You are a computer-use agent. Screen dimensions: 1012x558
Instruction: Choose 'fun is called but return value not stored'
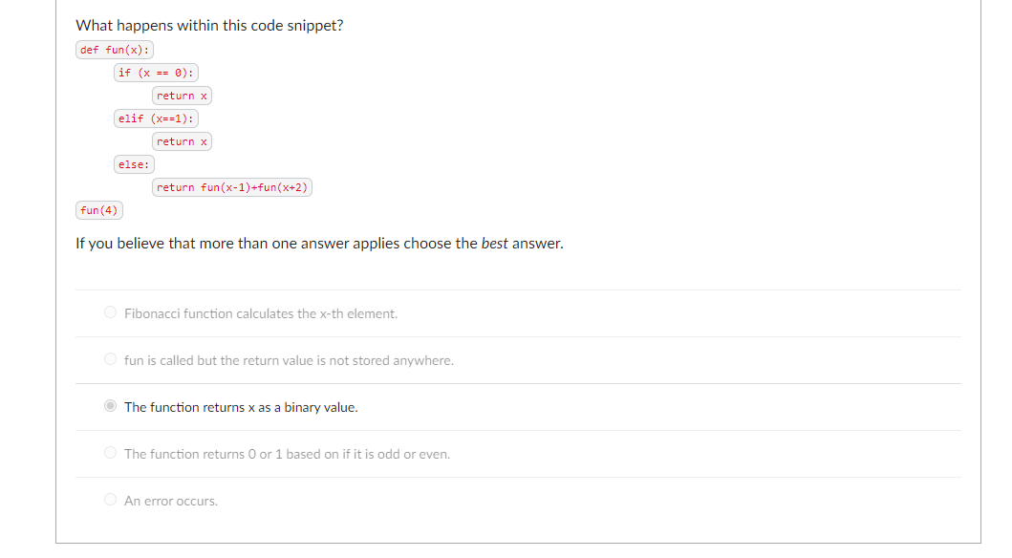point(110,359)
